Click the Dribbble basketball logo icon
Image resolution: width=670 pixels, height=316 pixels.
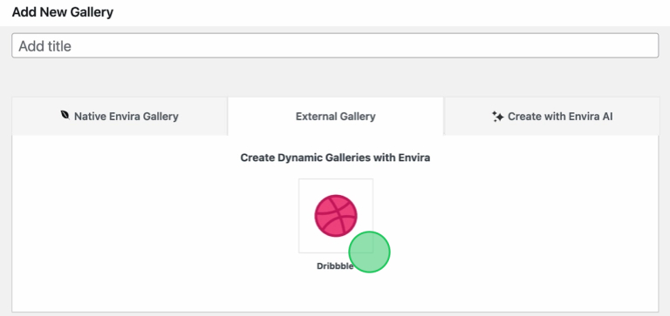point(336,216)
